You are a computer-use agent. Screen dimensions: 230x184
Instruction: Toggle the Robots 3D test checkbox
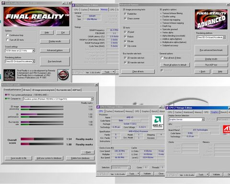[x=125, y=36]
